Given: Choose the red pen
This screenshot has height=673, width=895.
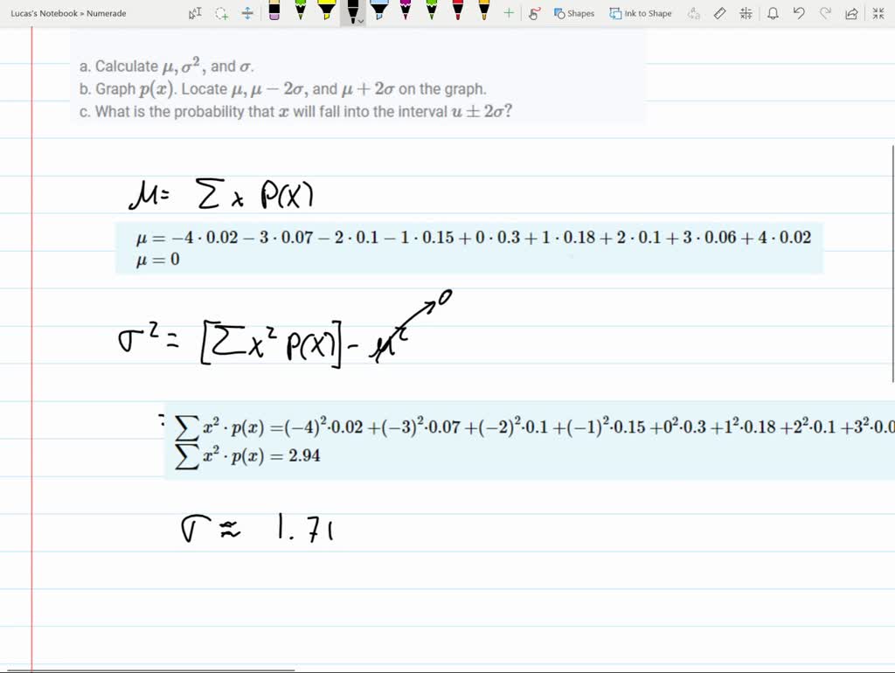Looking at the screenshot, I should [456, 12].
